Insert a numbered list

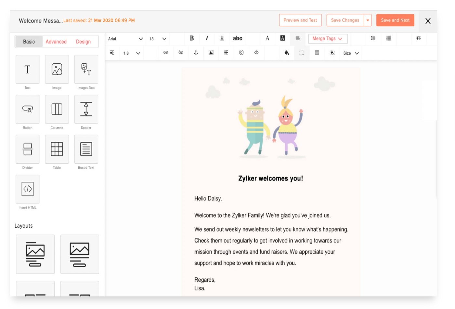(x=388, y=38)
